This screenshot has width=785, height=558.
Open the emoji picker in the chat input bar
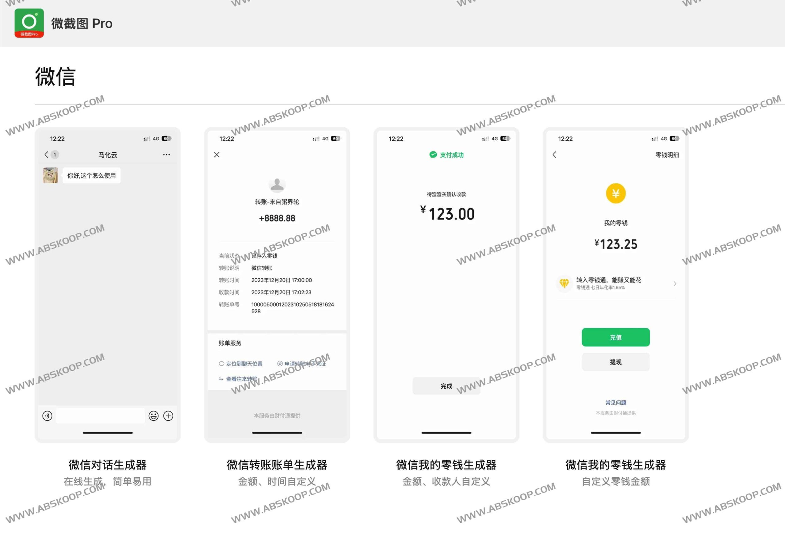click(x=153, y=416)
